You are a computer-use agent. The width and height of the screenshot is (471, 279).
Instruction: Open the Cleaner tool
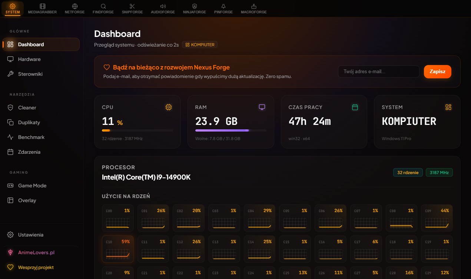coord(41,108)
